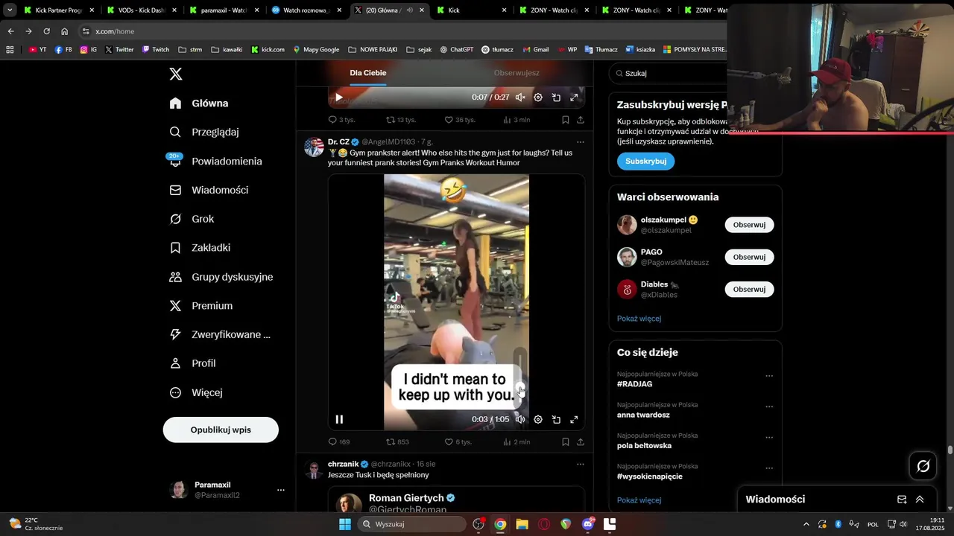The image size is (954, 536).
Task: Reply to Dr. CZ post with 169 replies
Action: tap(339, 441)
